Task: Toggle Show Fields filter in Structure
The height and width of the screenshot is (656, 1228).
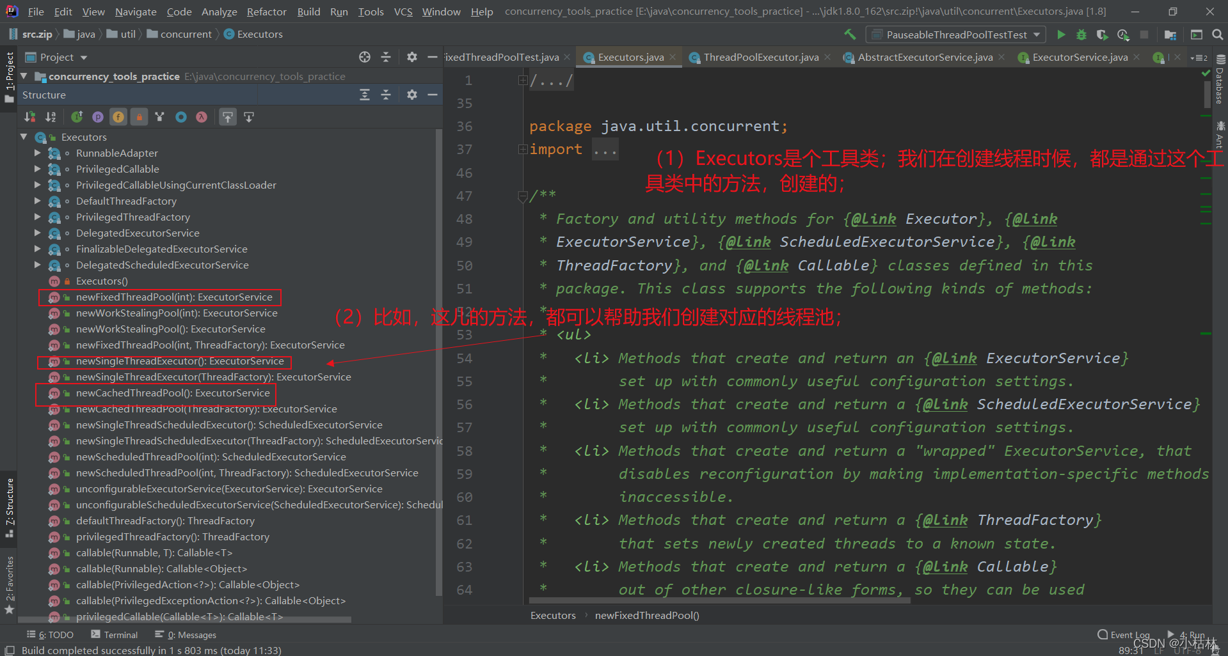Action: 118,117
